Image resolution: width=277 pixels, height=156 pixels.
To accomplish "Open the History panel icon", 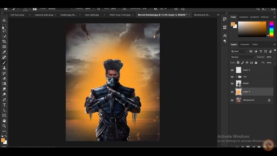I will 225,19.
